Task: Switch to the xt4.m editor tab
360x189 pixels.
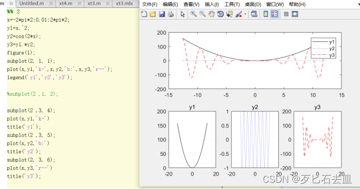Action: (66, 4)
